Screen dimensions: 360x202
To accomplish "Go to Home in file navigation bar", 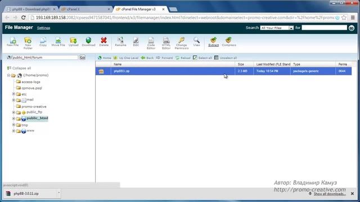I will [105, 58].
